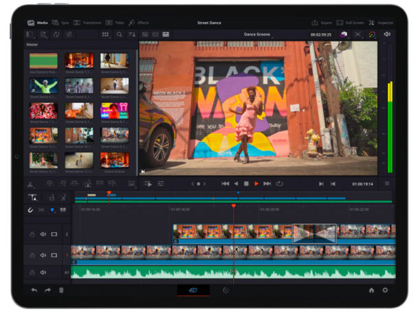Click the trash delete icon
The height and width of the screenshot is (316, 416).
click(61, 291)
